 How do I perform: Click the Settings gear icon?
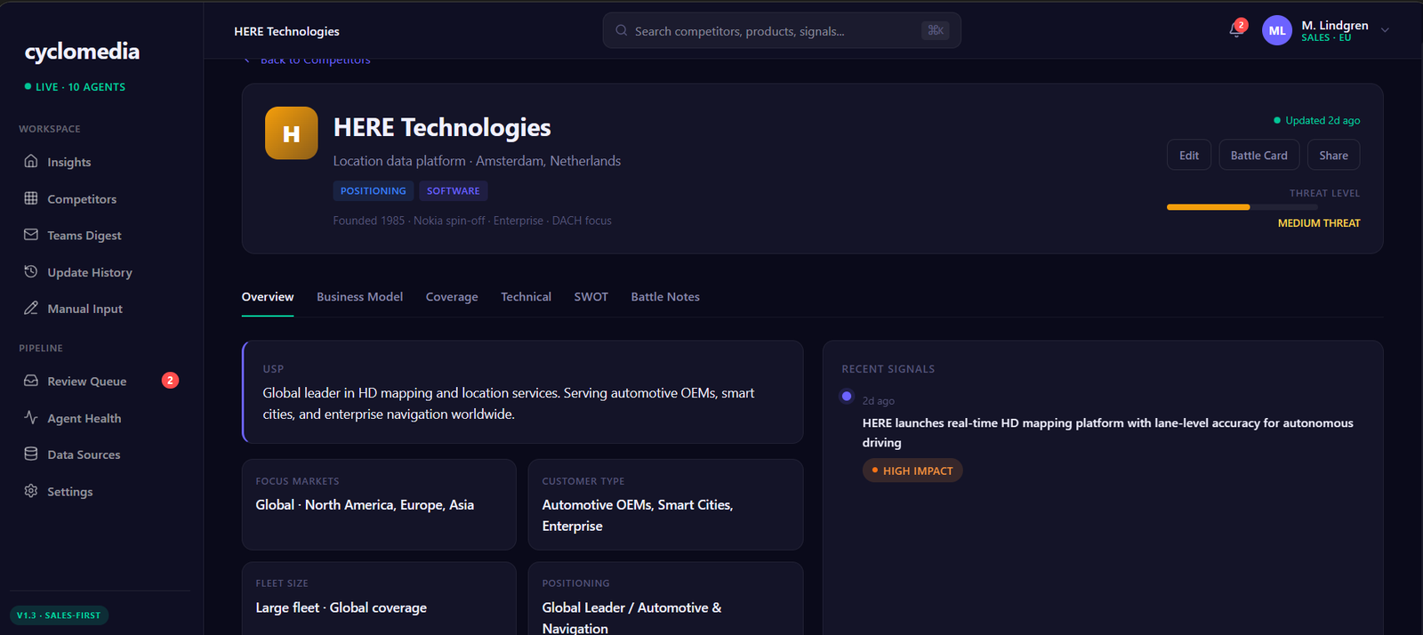point(31,491)
